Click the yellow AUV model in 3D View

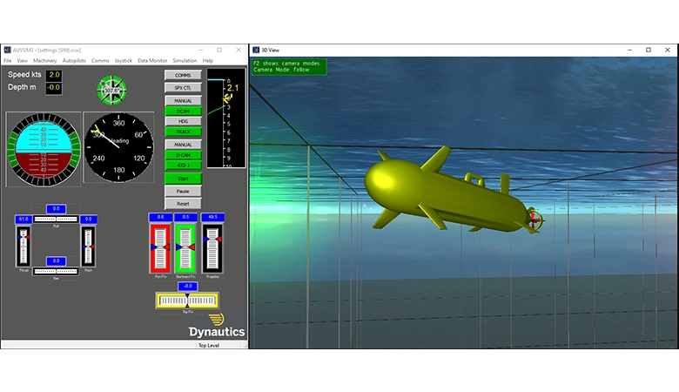[x=453, y=191]
